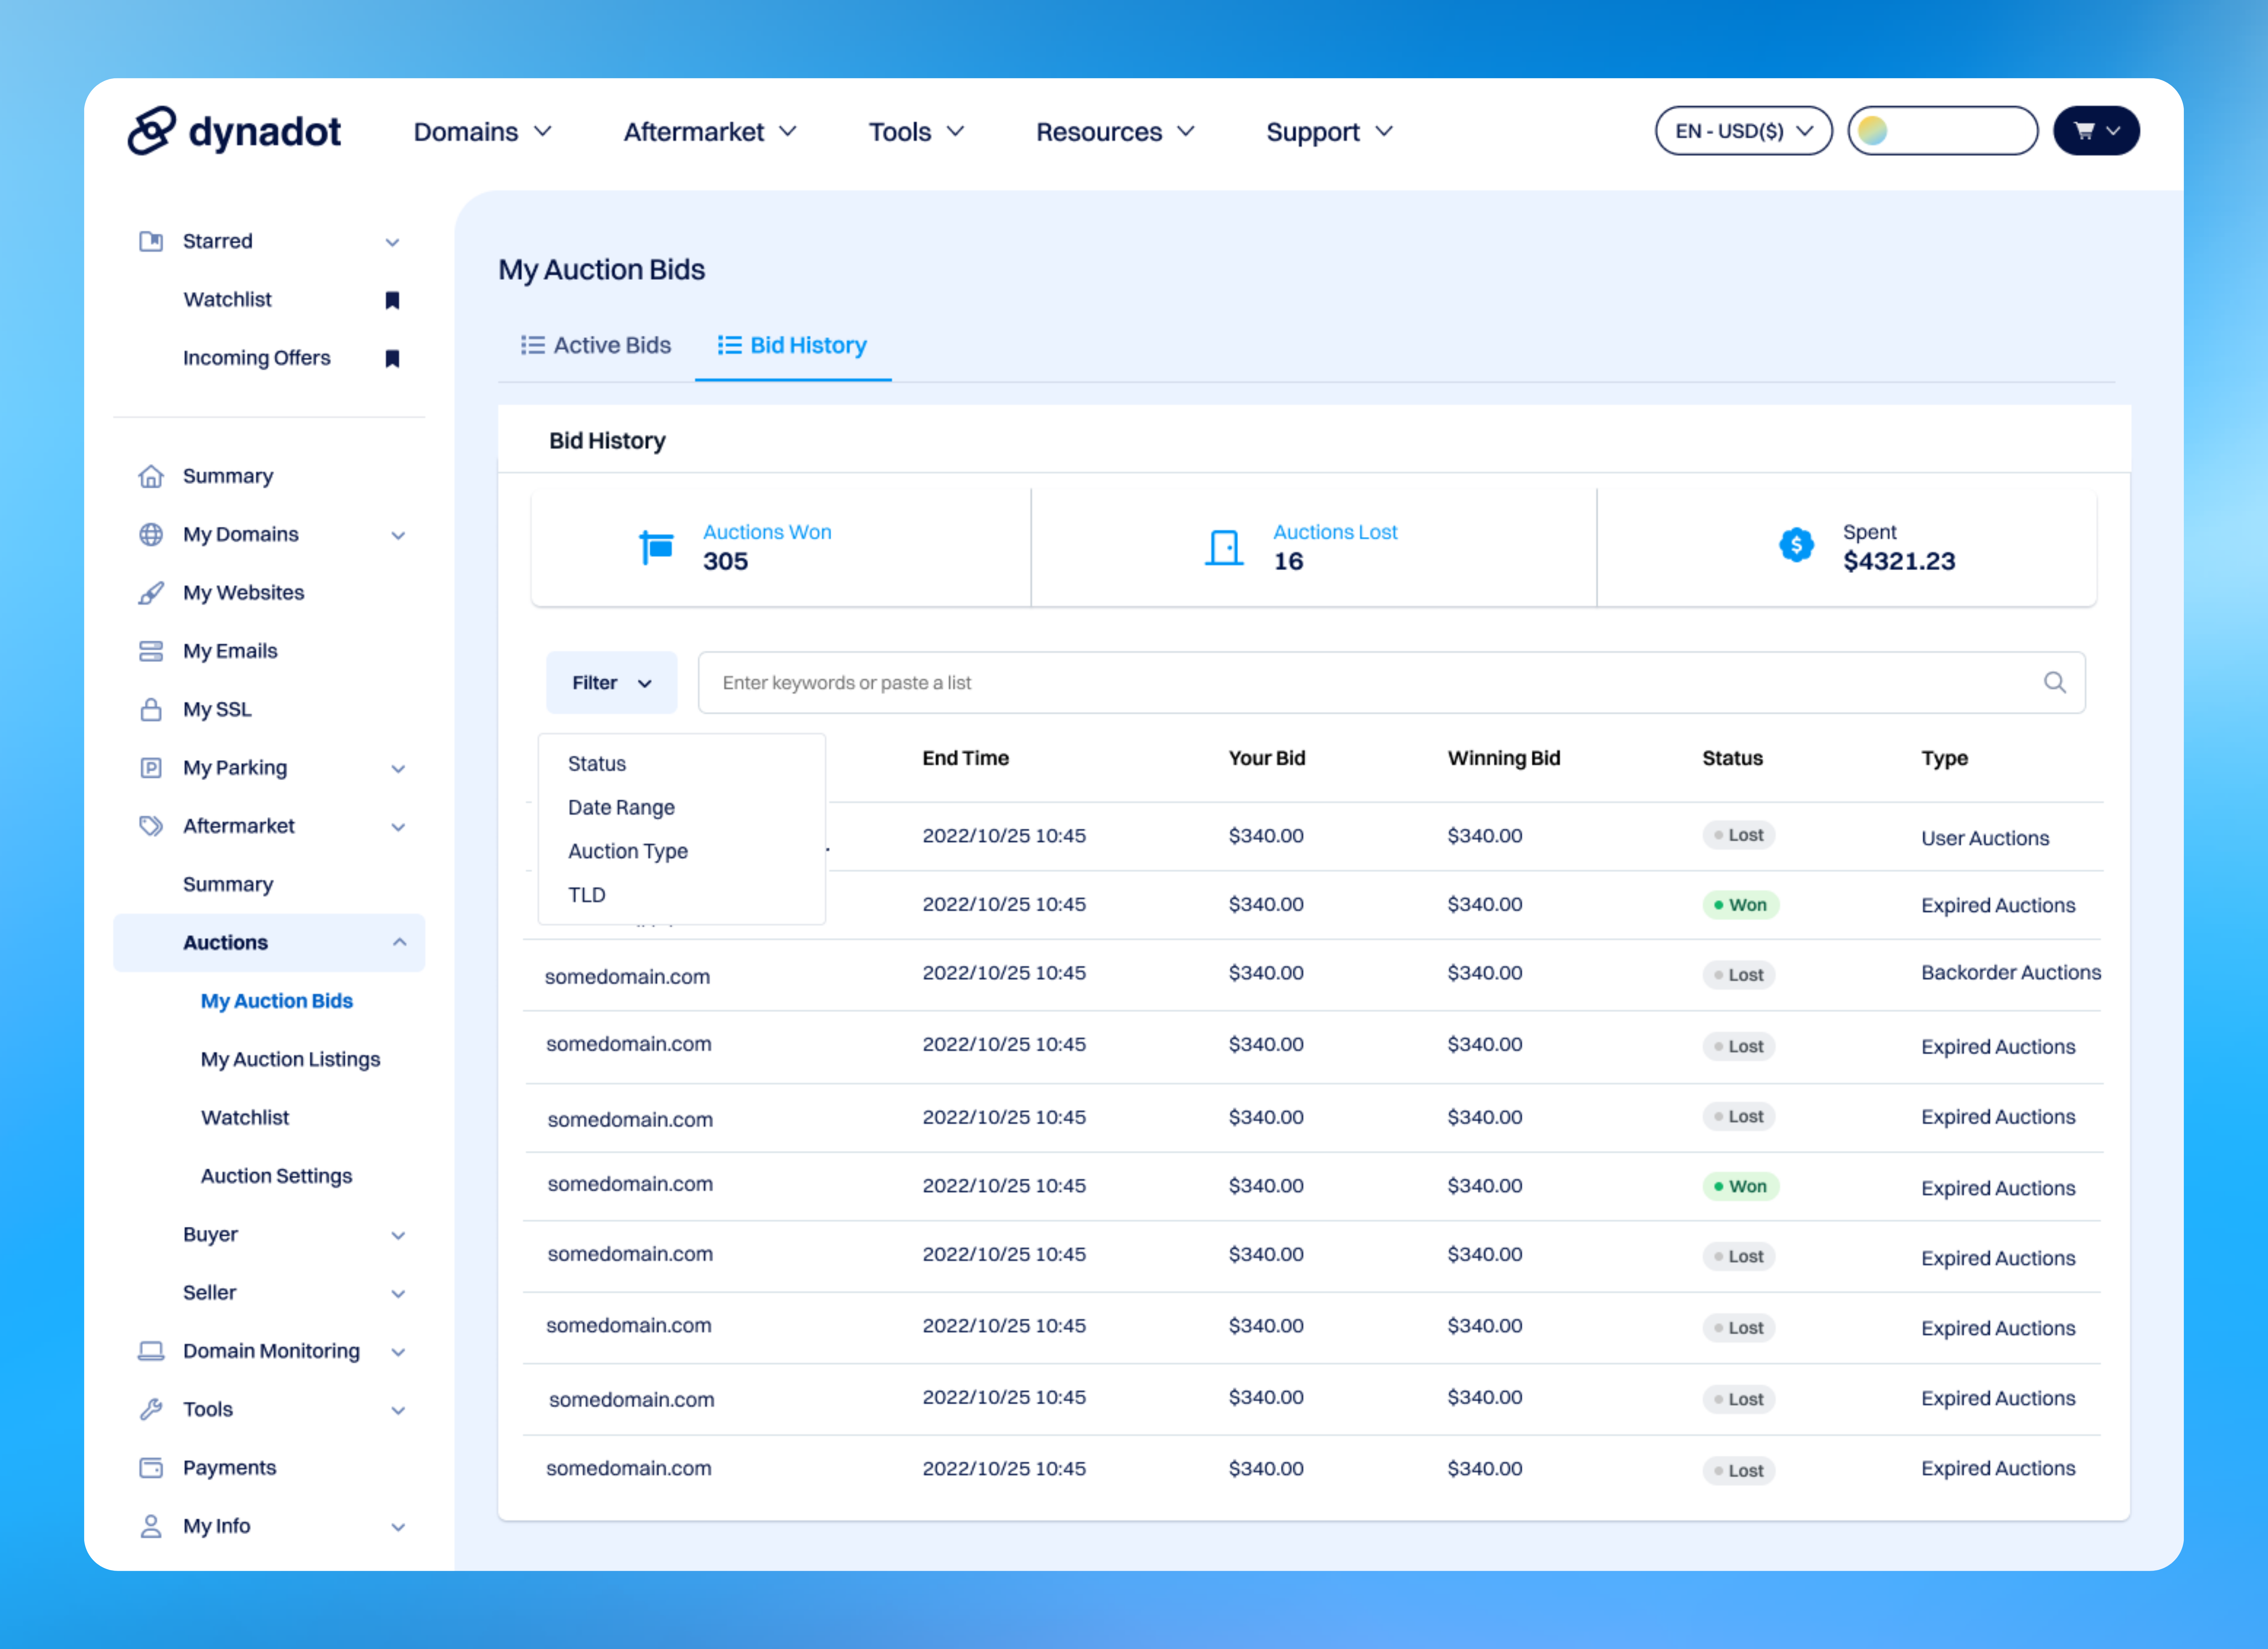Click the Tools wrench icon in sidebar
The height and width of the screenshot is (1649, 2268).
[151, 1409]
